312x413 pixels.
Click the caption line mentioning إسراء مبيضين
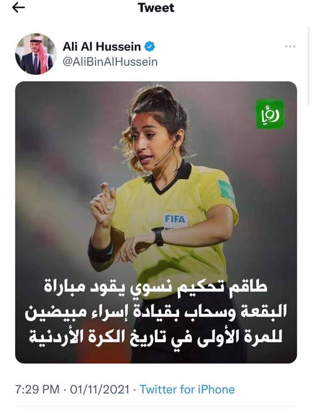tap(156, 312)
